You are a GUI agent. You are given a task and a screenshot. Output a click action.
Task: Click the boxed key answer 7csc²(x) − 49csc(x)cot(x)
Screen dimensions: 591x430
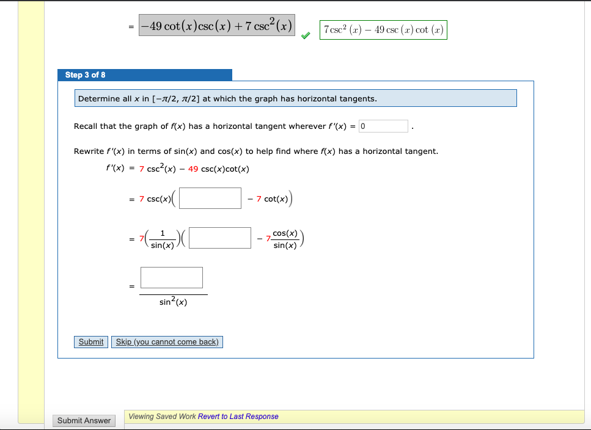[x=383, y=29]
